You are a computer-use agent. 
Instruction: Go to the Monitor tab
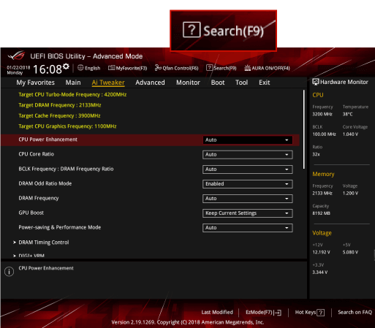click(188, 83)
